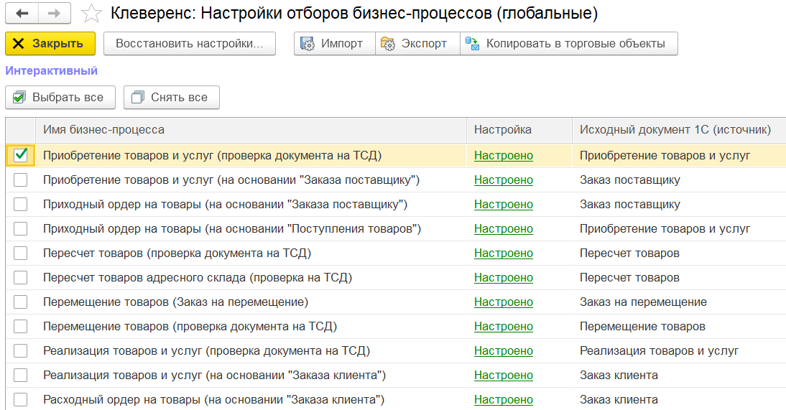Open Настроено link for Расходный ордер на товары
The image size is (786, 410).
(503, 399)
